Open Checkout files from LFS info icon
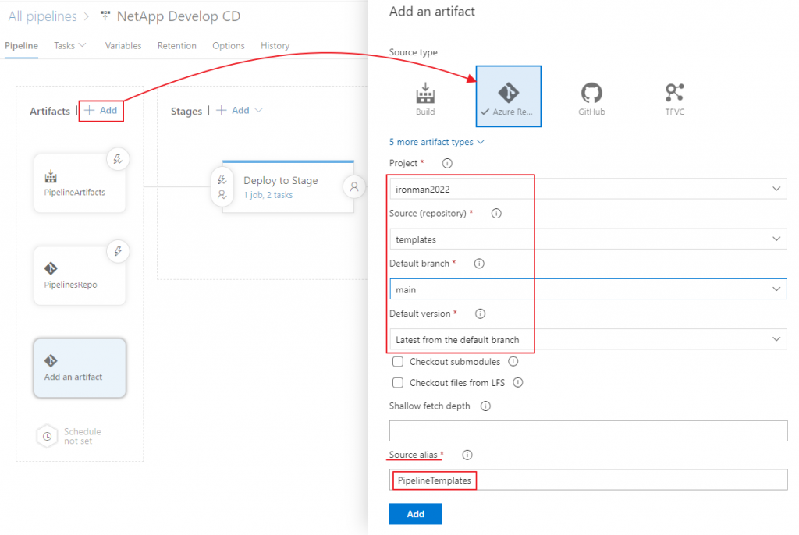The height and width of the screenshot is (535, 799). pos(518,382)
